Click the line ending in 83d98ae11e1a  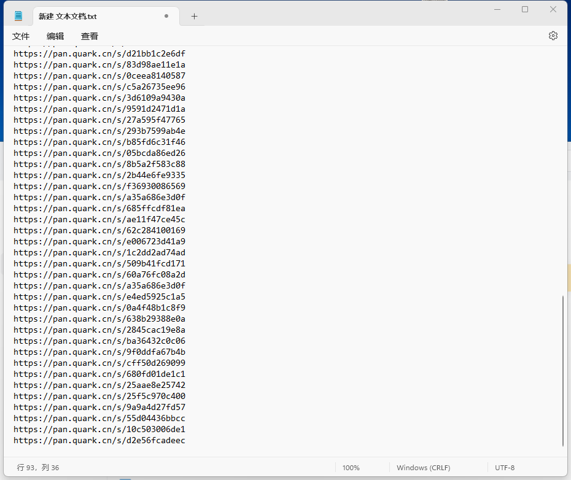coord(99,65)
